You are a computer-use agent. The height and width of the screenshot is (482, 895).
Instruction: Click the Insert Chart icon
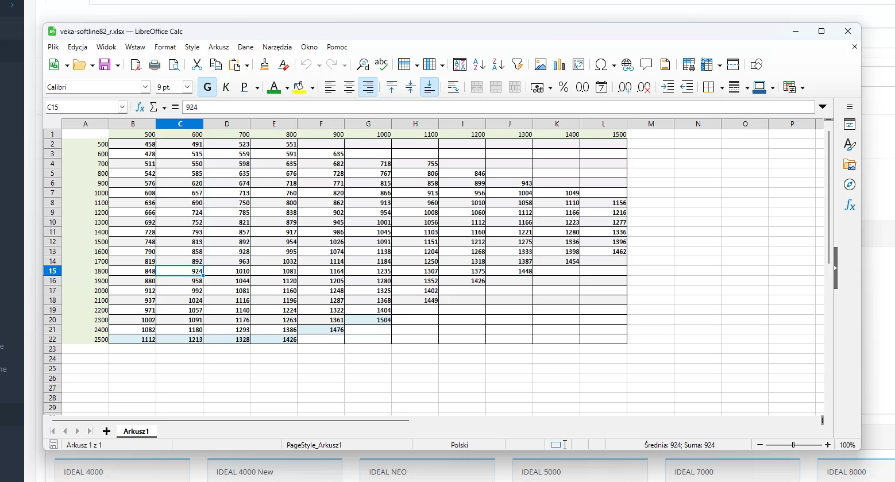[x=559, y=65]
